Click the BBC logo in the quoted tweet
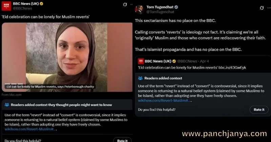The height and width of the screenshot is (142, 271). [x=141, y=61]
